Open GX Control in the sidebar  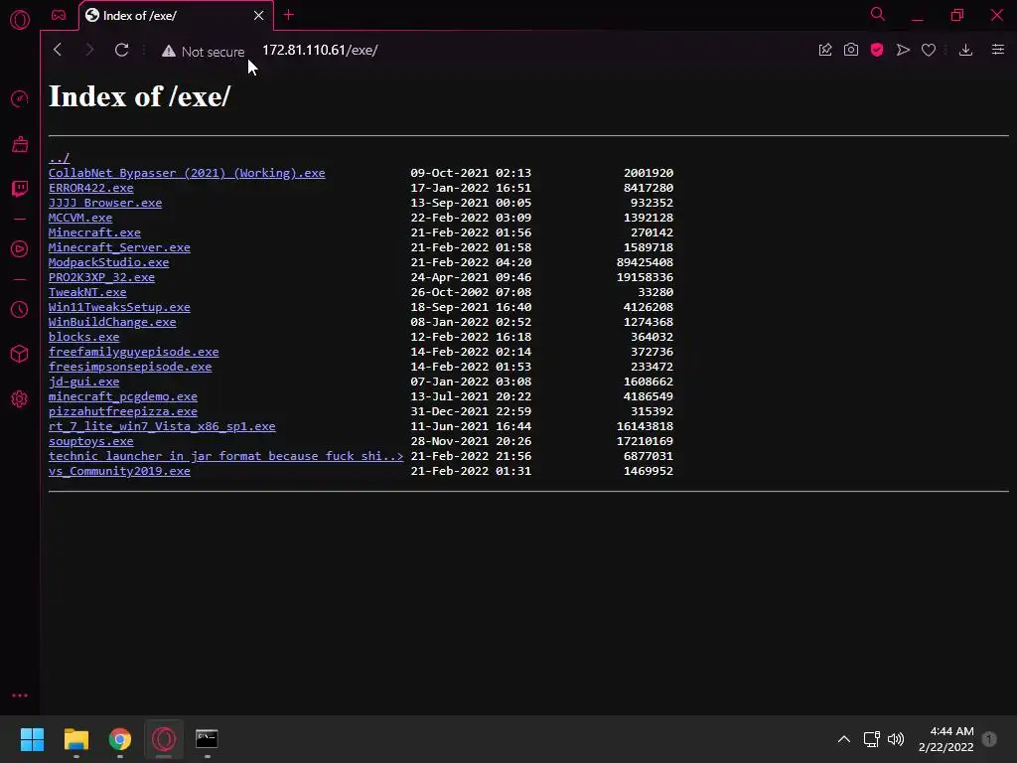(x=20, y=99)
